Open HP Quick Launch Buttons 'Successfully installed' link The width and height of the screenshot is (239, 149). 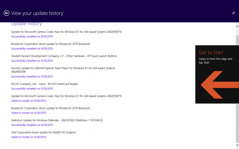pyautogui.click(x=32, y=61)
